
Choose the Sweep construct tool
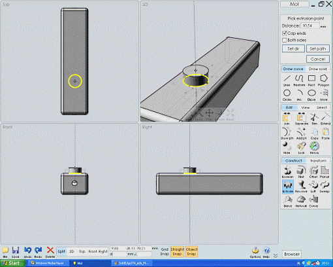(x=325, y=187)
